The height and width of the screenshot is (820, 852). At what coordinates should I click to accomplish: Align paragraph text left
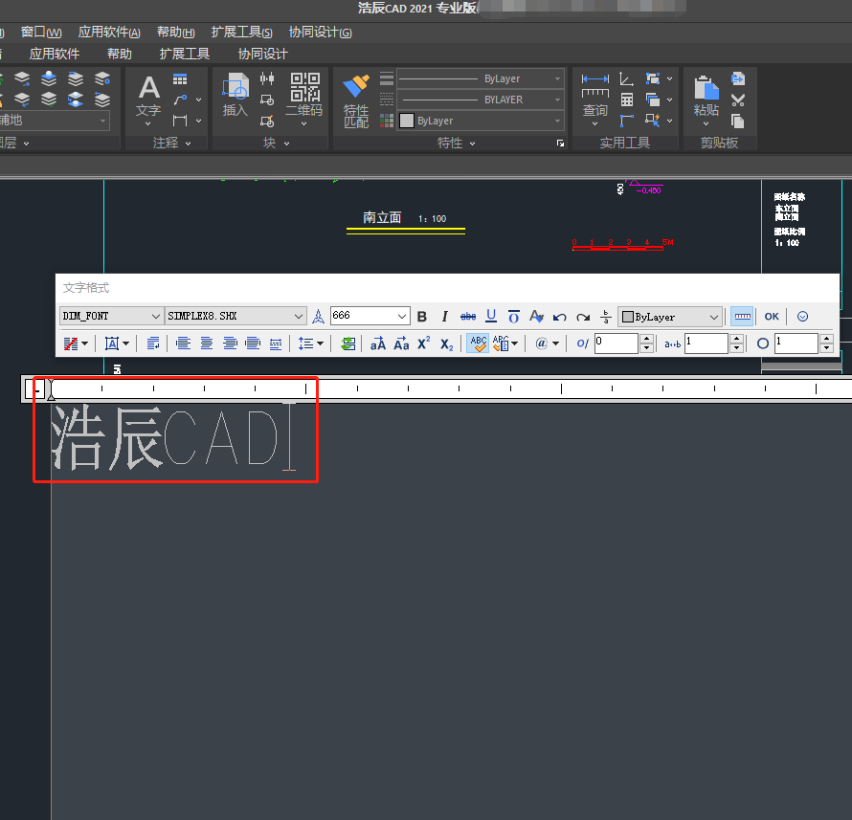click(183, 344)
